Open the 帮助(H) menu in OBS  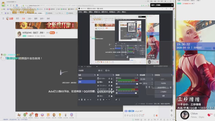click(x=124, y=12)
